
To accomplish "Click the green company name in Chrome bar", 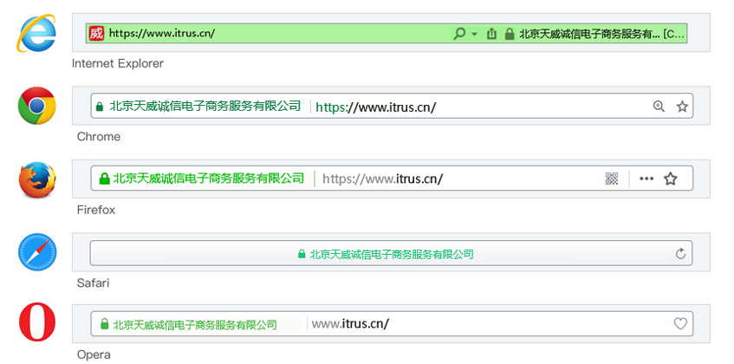I will point(205,106).
